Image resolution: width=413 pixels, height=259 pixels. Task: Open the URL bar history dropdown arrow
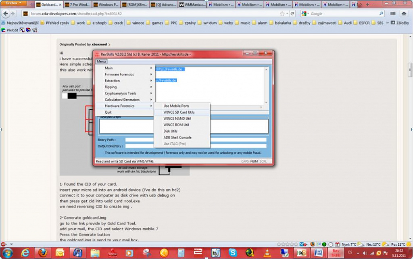click(x=287, y=13)
